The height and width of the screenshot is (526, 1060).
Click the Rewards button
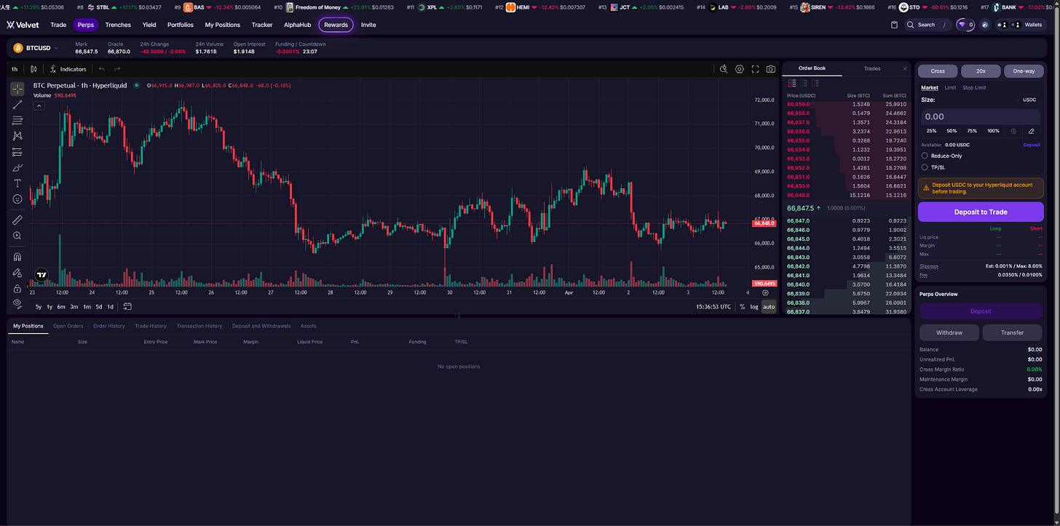336,25
